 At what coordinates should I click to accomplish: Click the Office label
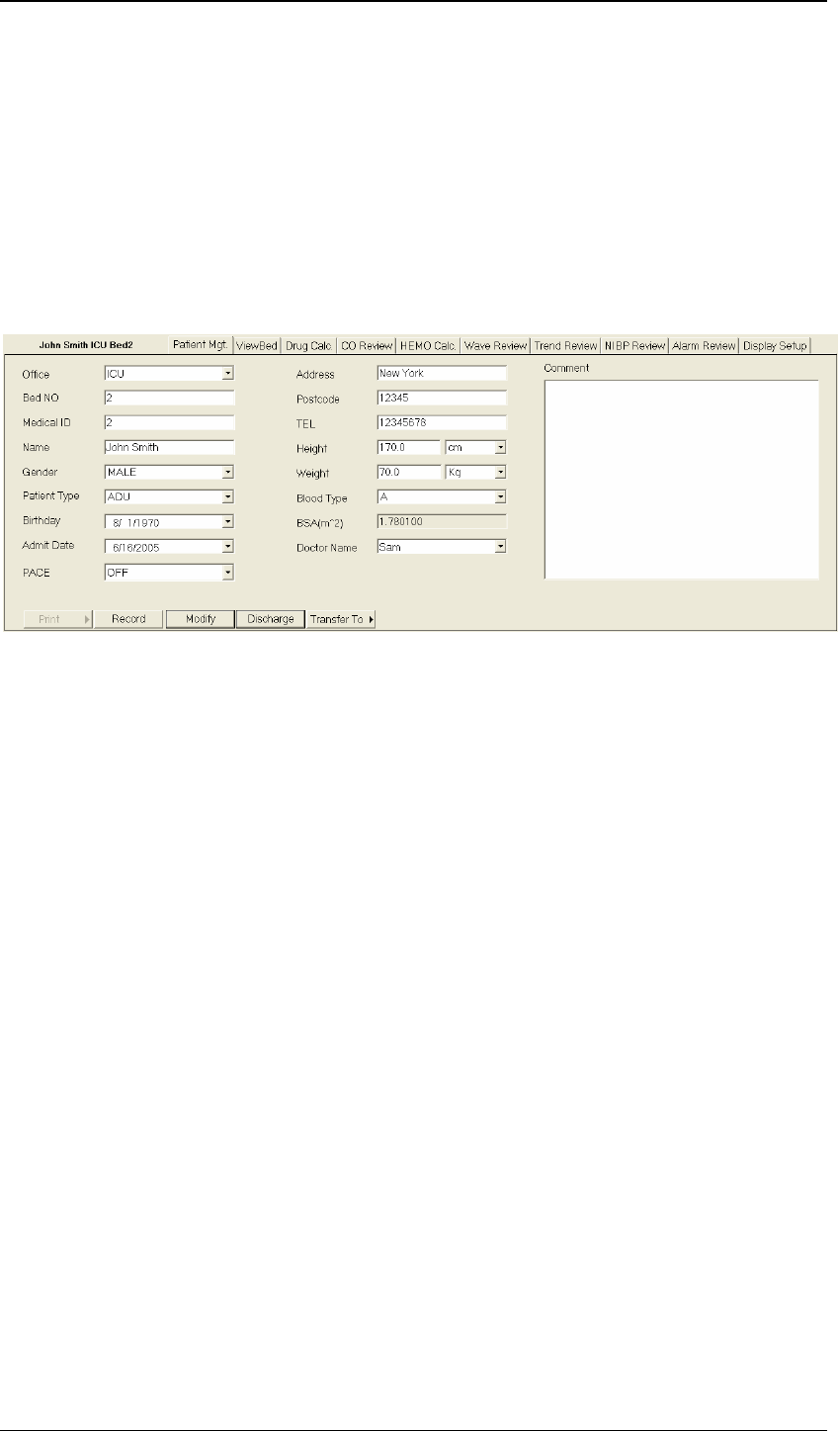[x=36, y=375]
